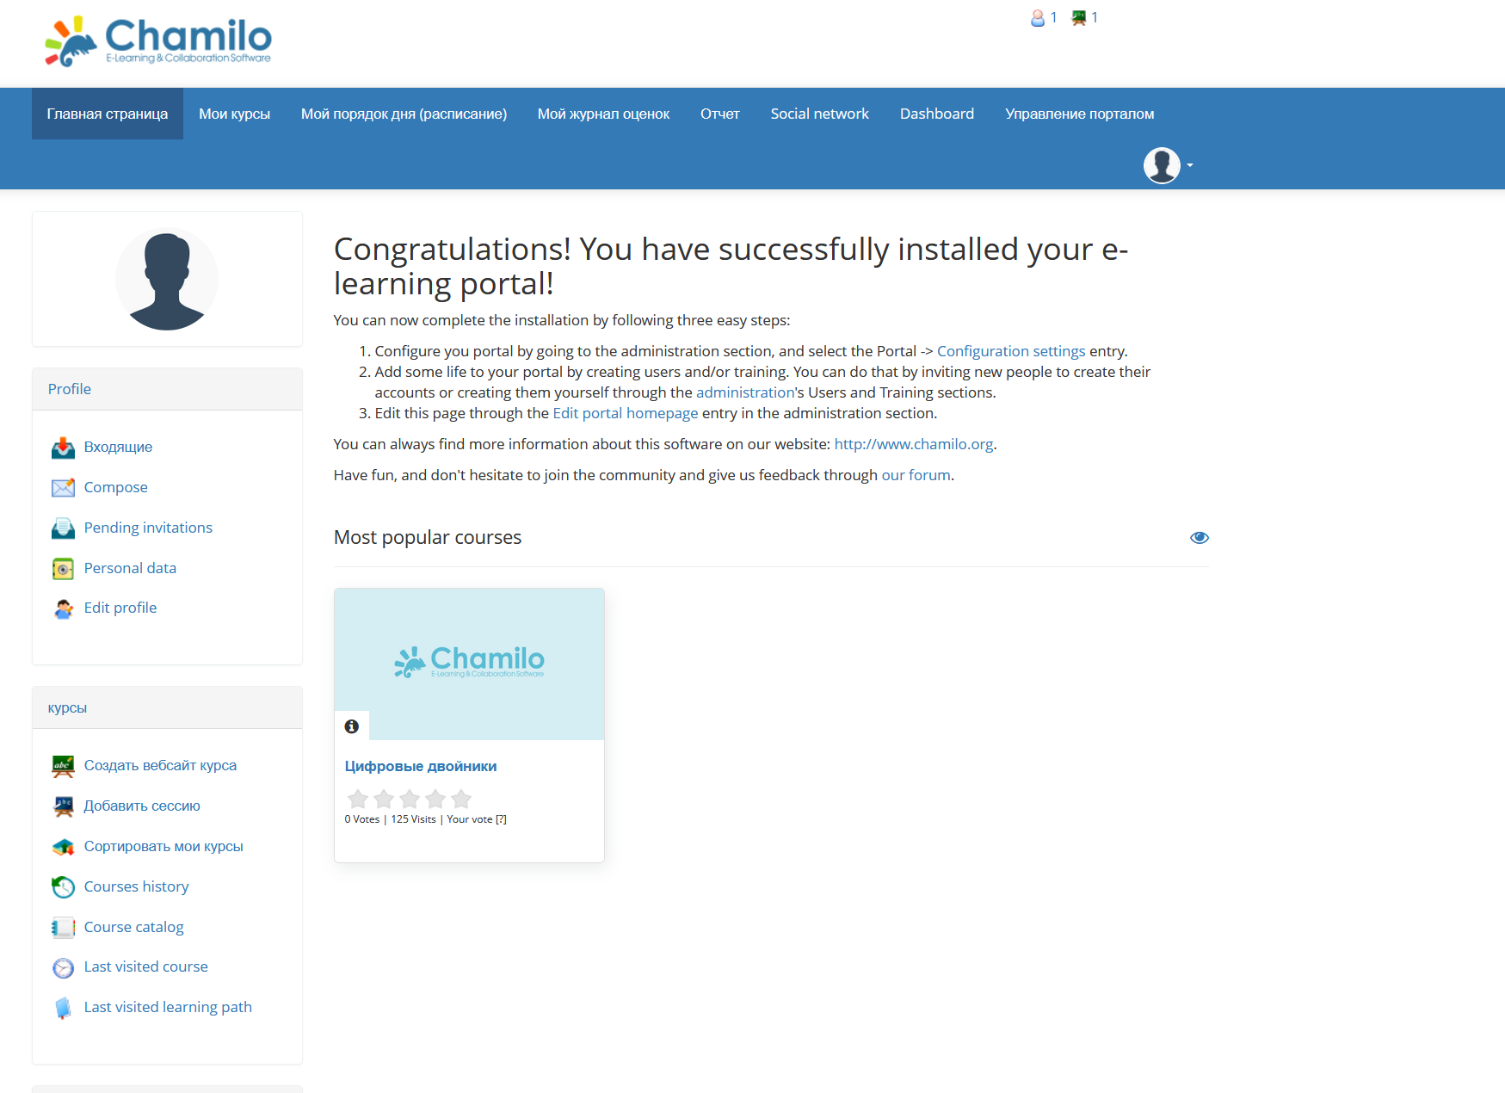Open Мой журнал оценок tab
This screenshot has height=1093, width=1505.
pyautogui.click(x=603, y=114)
